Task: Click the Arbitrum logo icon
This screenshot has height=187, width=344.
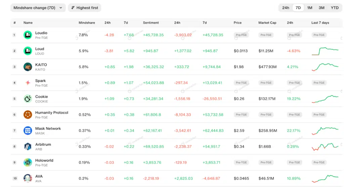Action: pyautogui.click(x=28, y=146)
